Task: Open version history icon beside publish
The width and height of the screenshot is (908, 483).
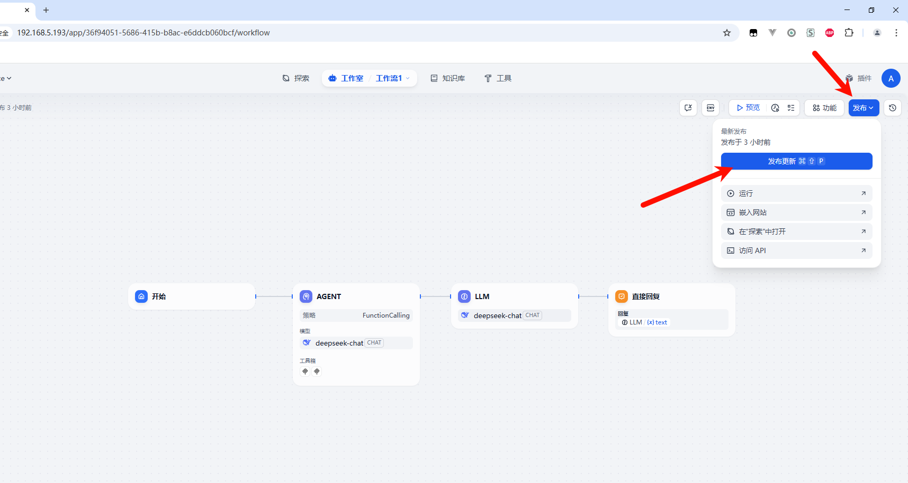Action: tap(893, 108)
